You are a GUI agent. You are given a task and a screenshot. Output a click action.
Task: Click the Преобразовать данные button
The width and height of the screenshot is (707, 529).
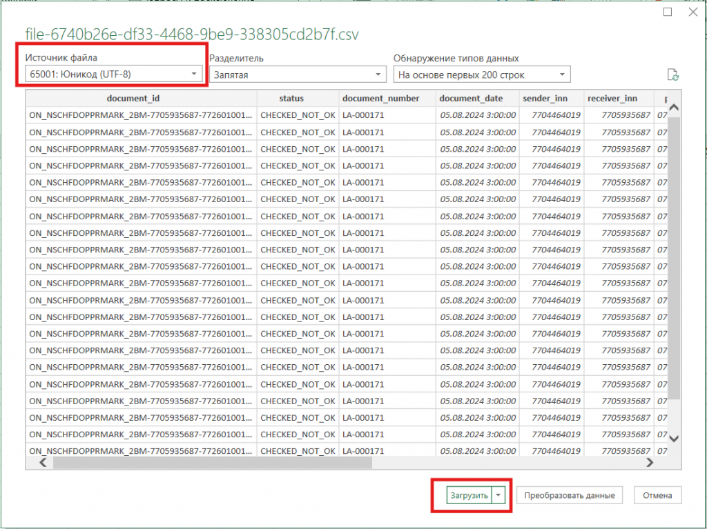coord(569,495)
